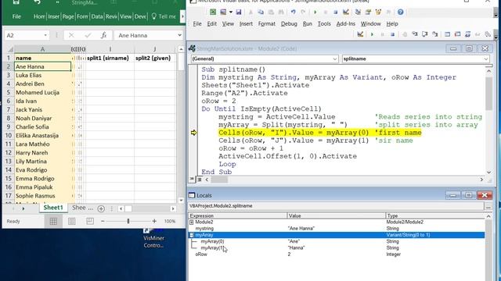
Task: Select the mystring row in Locals
Action: coord(336,229)
